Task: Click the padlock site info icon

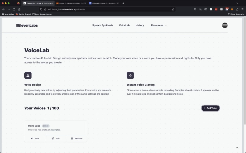Action: 45,9
